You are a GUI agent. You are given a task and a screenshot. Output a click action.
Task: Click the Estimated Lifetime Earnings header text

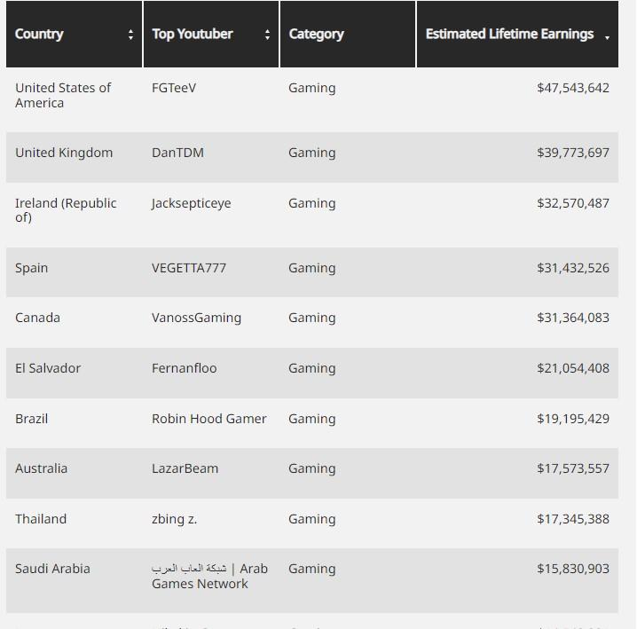[509, 35]
